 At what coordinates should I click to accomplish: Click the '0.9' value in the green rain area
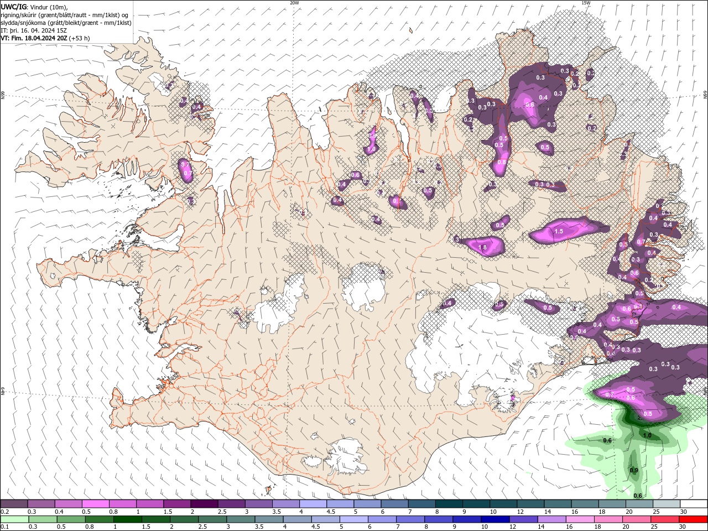tap(634, 471)
